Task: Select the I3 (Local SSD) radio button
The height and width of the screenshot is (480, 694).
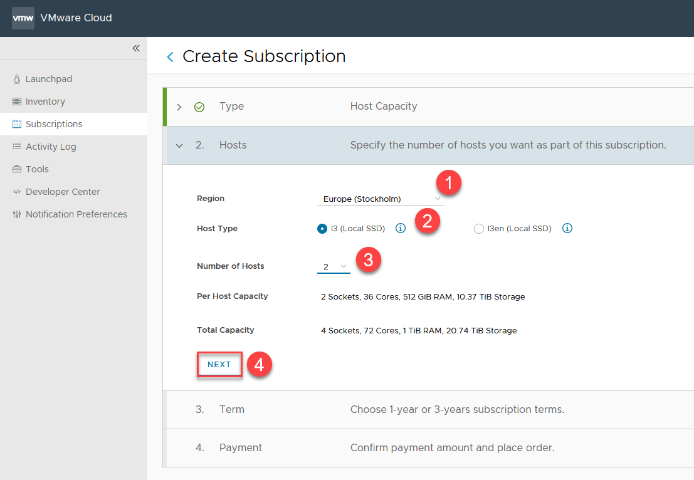Action: click(322, 229)
